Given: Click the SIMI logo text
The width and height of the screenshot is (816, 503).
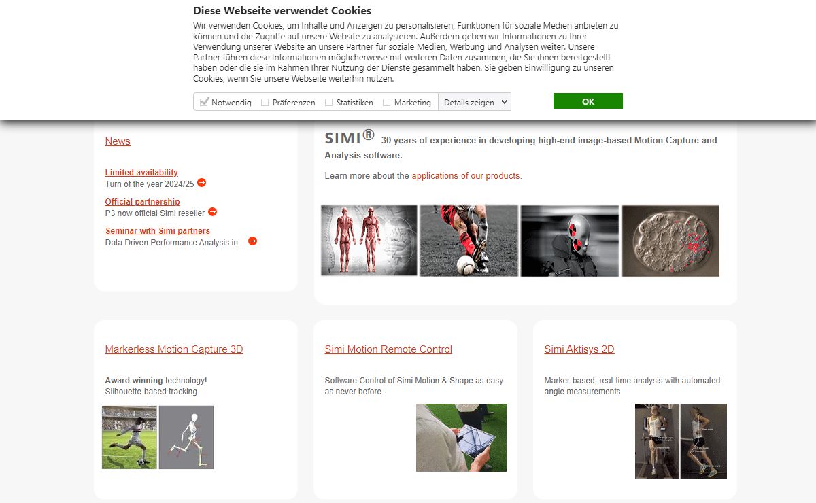Looking at the screenshot, I should (350, 137).
